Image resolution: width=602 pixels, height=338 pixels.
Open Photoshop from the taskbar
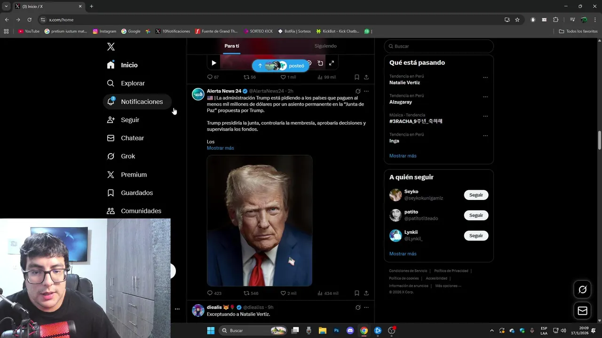pyautogui.click(x=336, y=330)
